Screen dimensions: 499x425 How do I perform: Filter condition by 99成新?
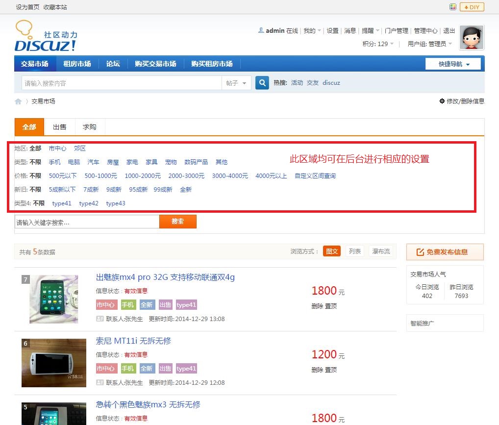tap(163, 189)
